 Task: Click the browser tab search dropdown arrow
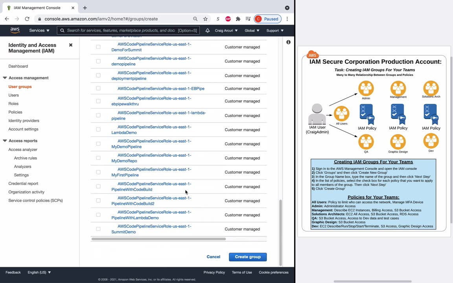287,8
